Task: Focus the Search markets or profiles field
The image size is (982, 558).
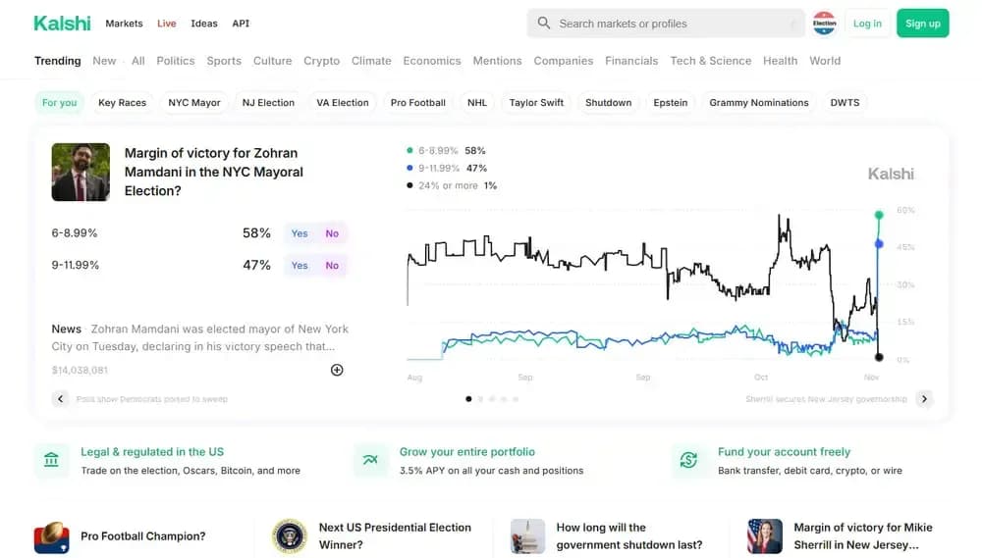Action: pyautogui.click(x=666, y=24)
